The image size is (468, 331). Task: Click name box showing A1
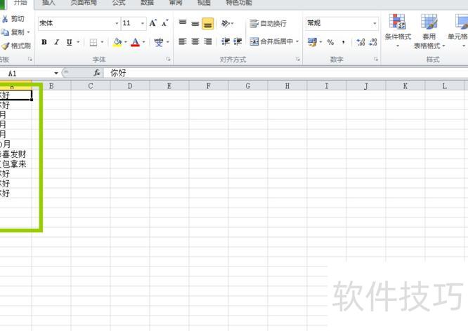point(26,74)
